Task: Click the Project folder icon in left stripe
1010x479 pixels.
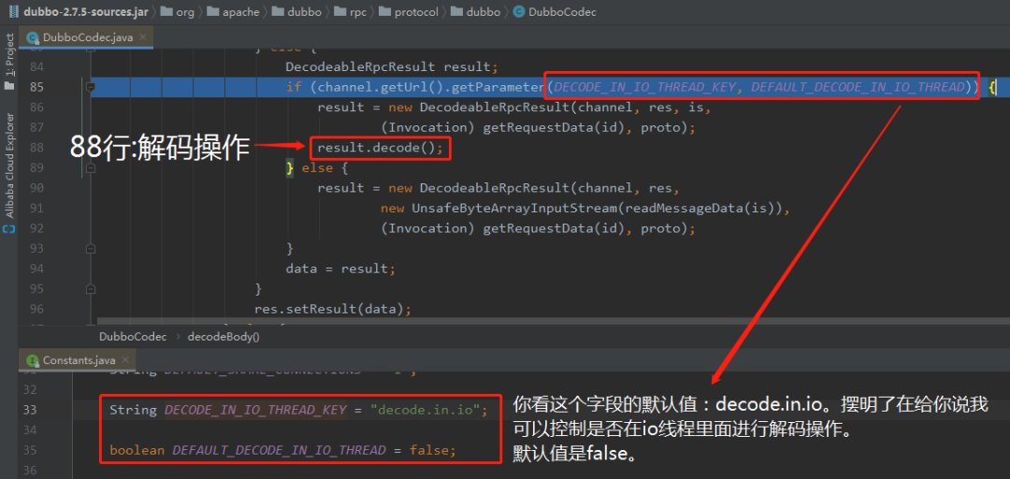Action: [9, 86]
